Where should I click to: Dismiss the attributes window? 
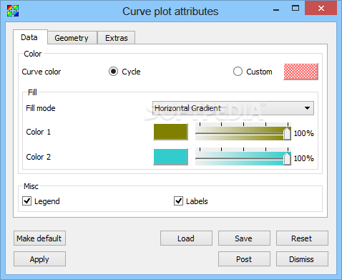click(302, 259)
